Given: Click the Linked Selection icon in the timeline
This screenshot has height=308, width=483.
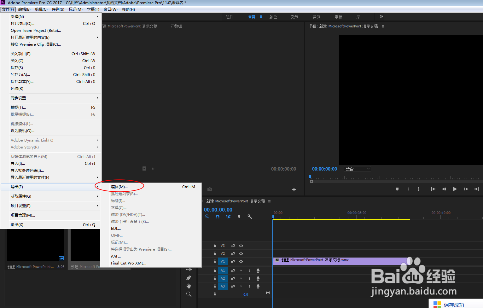Looking at the screenshot, I should pos(228,217).
